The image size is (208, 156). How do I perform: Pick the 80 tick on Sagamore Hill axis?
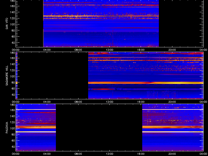point(13,82)
